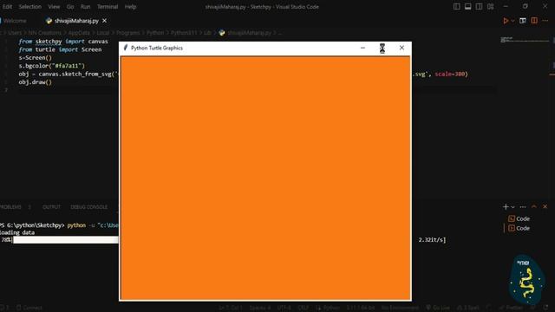
Task: Run the Python file with play button
Action: click(506, 21)
